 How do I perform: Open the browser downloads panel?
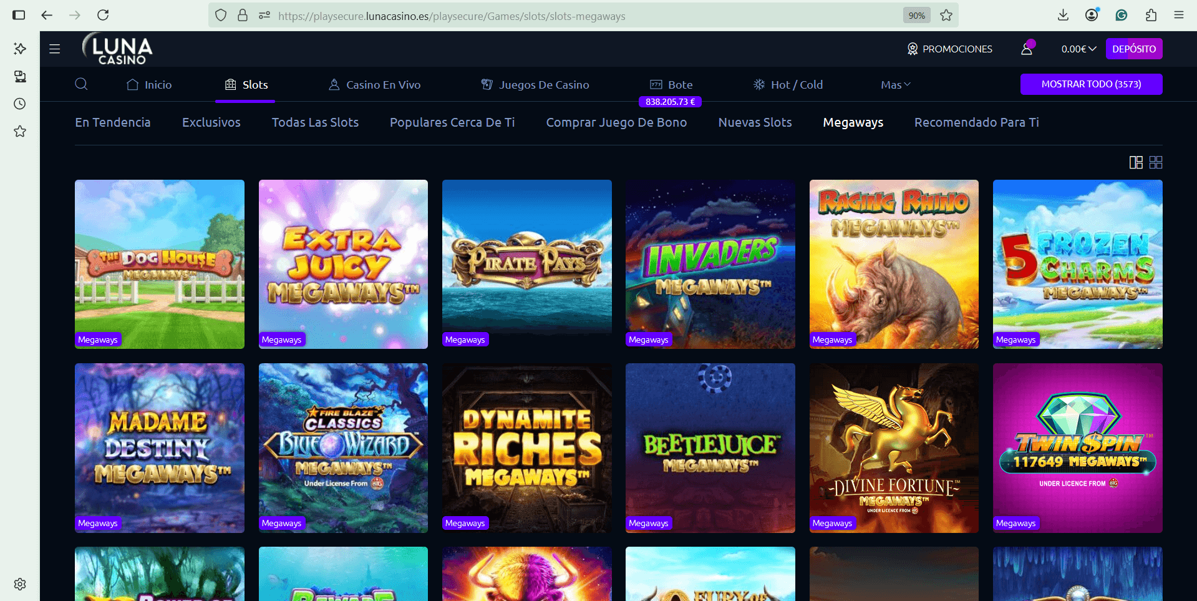pos(1063,15)
